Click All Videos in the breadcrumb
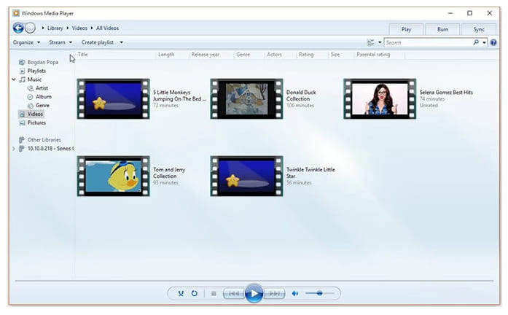The image size is (508, 315). [x=107, y=28]
